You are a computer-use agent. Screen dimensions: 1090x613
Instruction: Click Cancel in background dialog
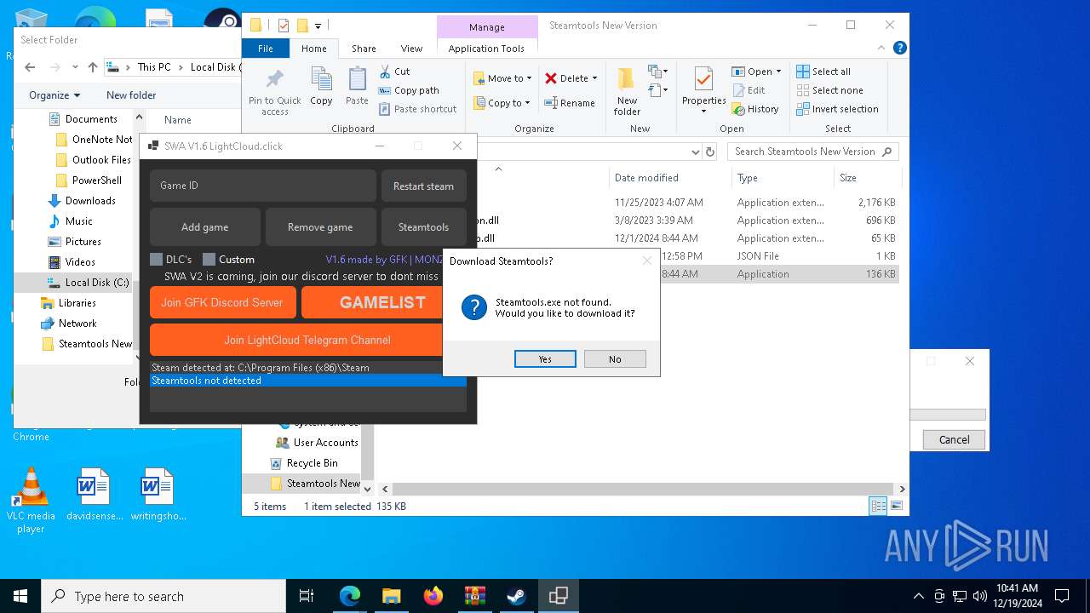954,439
